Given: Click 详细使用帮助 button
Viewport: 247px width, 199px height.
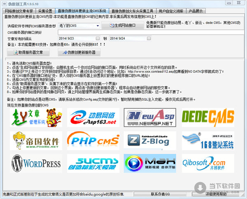Looking at the screenshot, I should 216,194.
